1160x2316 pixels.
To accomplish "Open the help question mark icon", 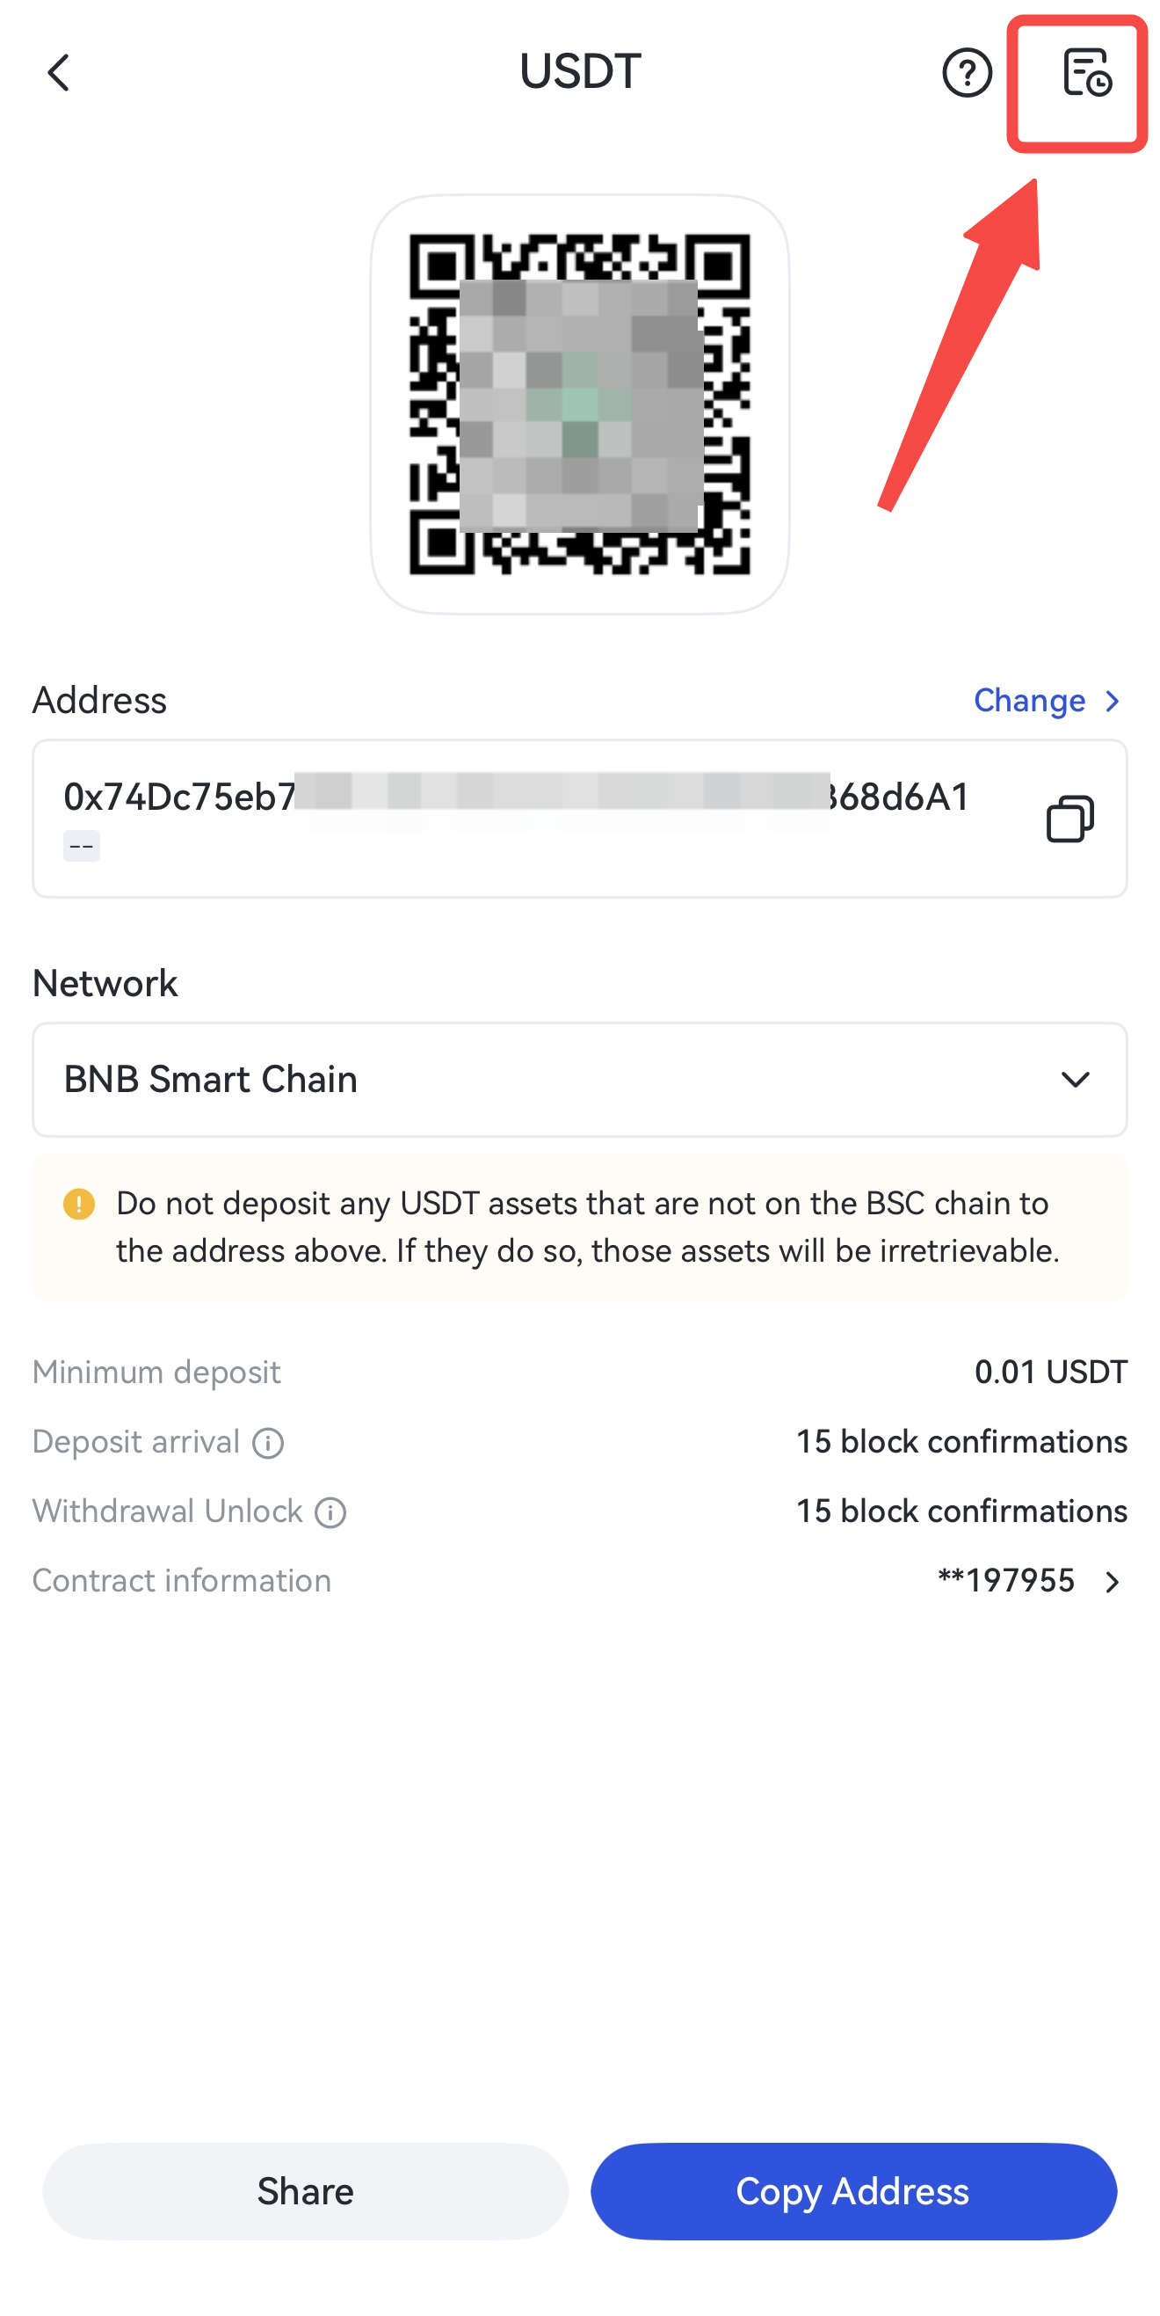I will pyautogui.click(x=966, y=73).
